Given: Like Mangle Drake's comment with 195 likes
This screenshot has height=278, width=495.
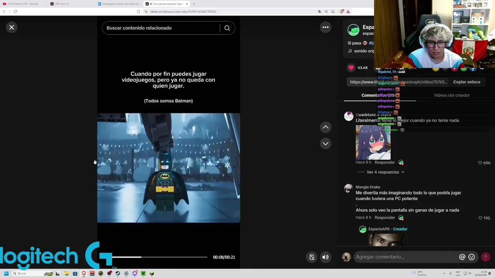Looking at the screenshot, I should coord(480,218).
